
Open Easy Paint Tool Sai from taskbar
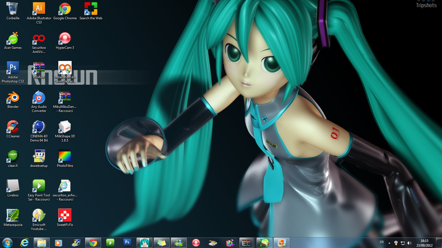pos(110,243)
